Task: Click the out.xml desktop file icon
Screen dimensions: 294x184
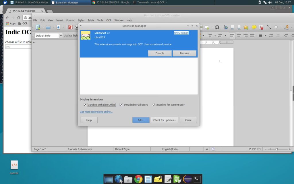Action: [x=14, y=165]
